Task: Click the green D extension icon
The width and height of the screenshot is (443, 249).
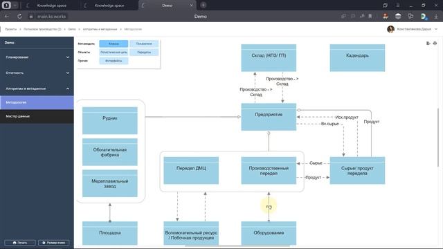Action: 424,17
